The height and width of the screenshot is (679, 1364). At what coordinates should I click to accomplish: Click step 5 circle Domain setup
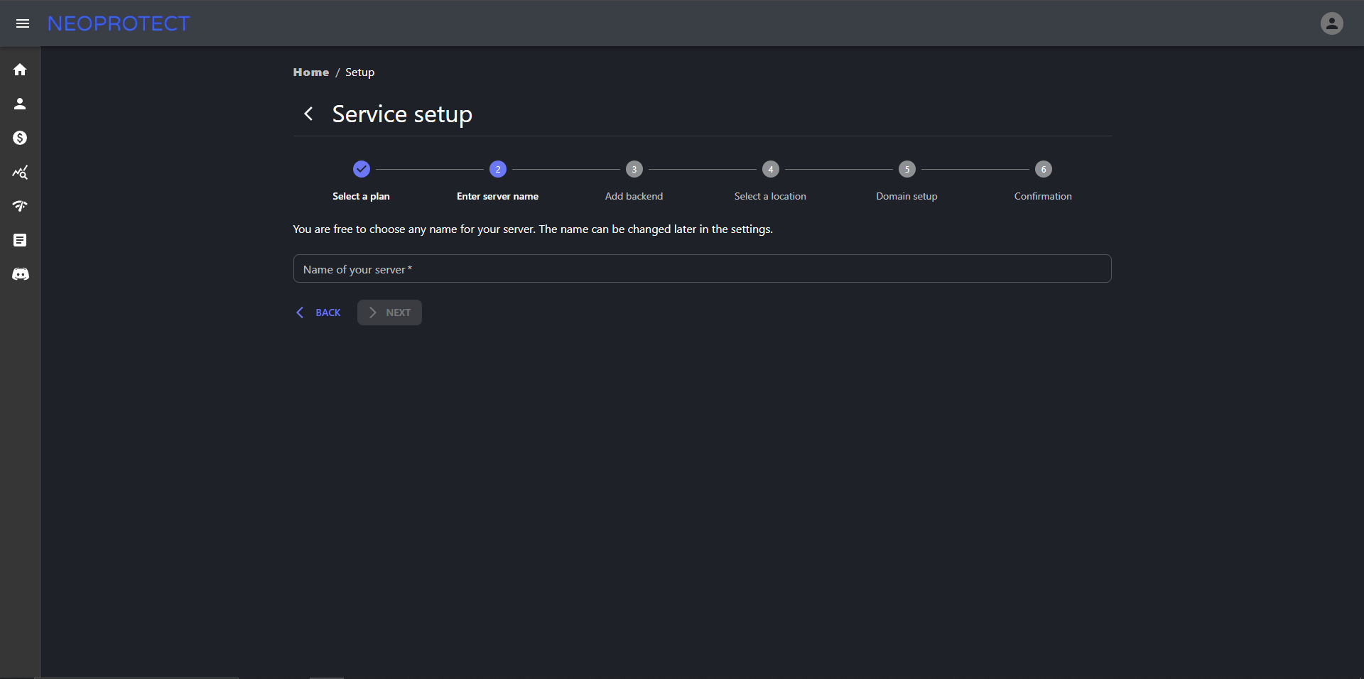point(907,169)
